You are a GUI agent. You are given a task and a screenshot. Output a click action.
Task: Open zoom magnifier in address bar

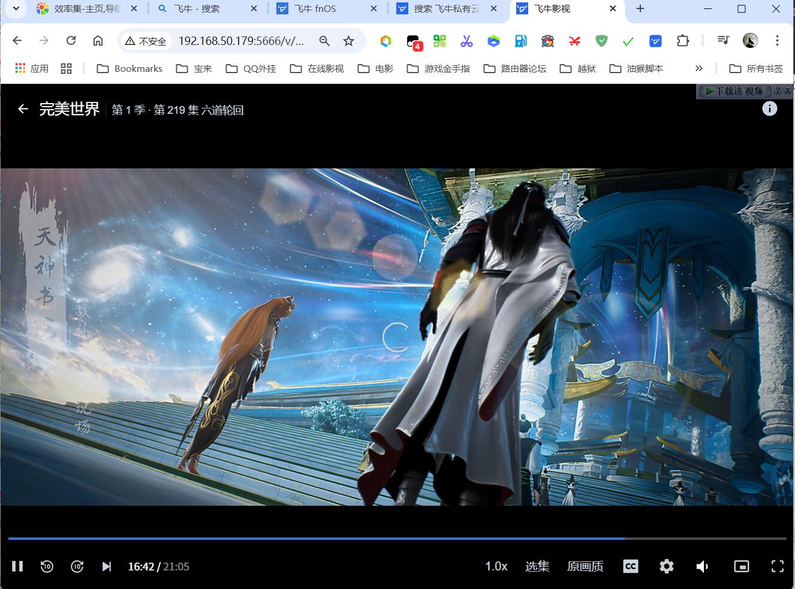coord(324,41)
